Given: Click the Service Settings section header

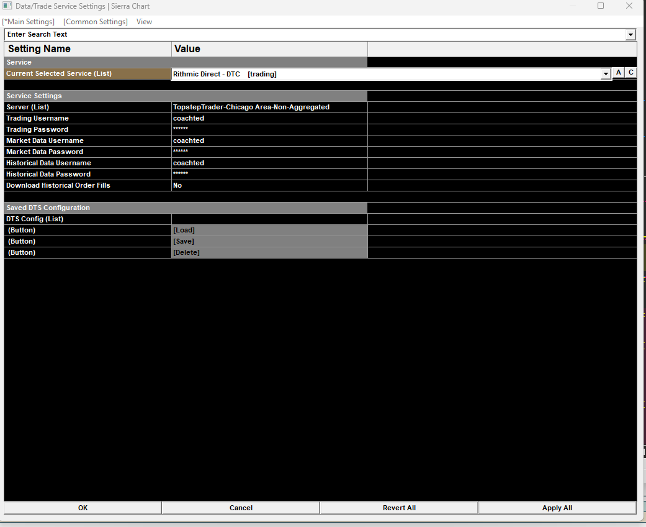Looking at the screenshot, I should pyautogui.click(x=186, y=96).
